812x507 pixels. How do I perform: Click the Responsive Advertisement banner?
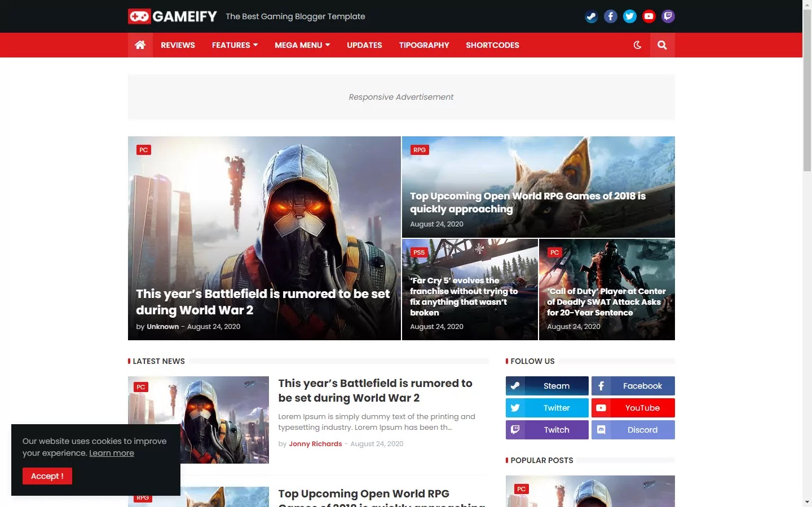click(401, 97)
